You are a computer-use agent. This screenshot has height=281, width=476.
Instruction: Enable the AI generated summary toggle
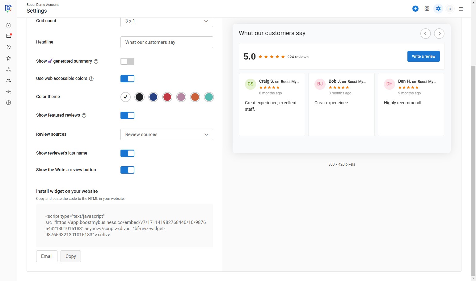tap(127, 61)
